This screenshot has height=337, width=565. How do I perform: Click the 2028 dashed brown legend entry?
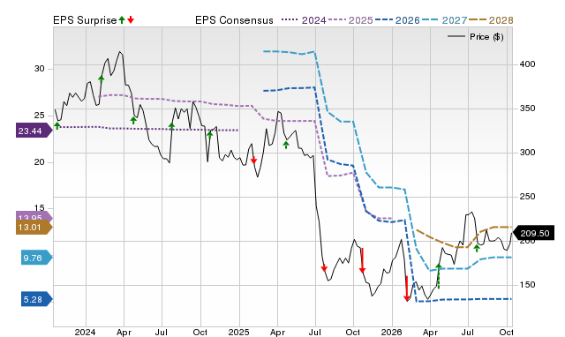[x=491, y=20]
